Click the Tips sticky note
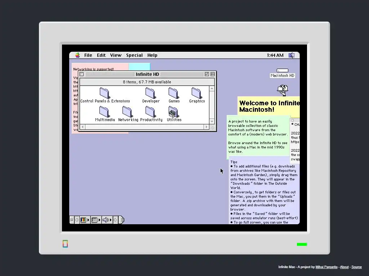369x276 pixels. (x=264, y=190)
